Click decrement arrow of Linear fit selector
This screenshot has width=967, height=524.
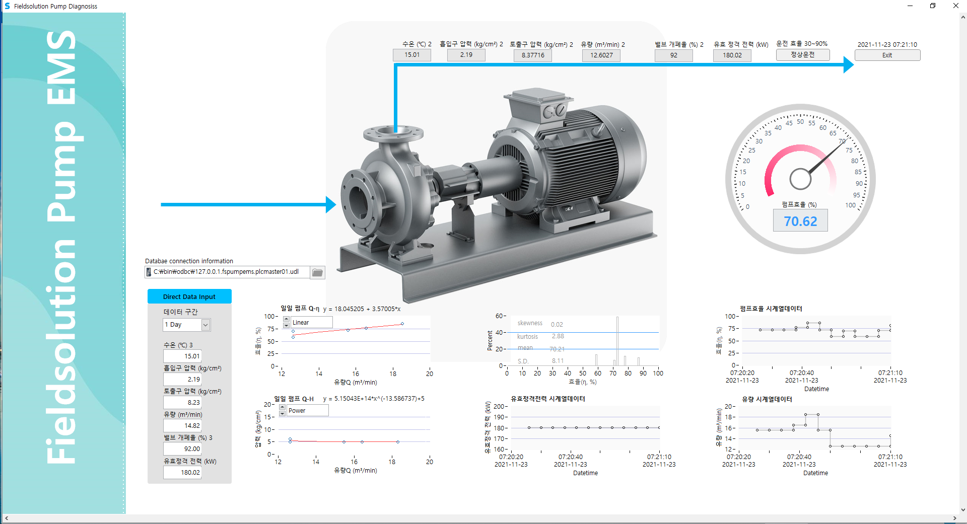pyautogui.click(x=287, y=325)
